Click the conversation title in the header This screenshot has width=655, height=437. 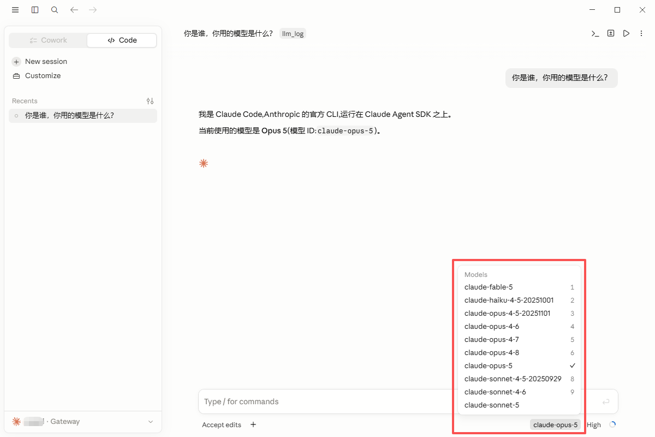228,33
